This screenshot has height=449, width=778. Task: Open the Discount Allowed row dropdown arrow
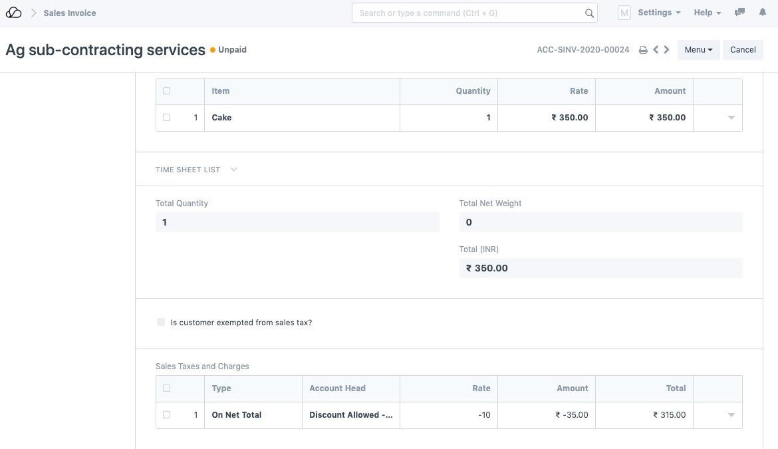[731, 415]
